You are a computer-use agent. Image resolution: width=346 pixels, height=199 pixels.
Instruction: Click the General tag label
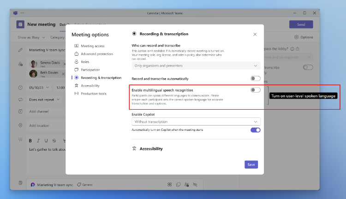pos(85,185)
